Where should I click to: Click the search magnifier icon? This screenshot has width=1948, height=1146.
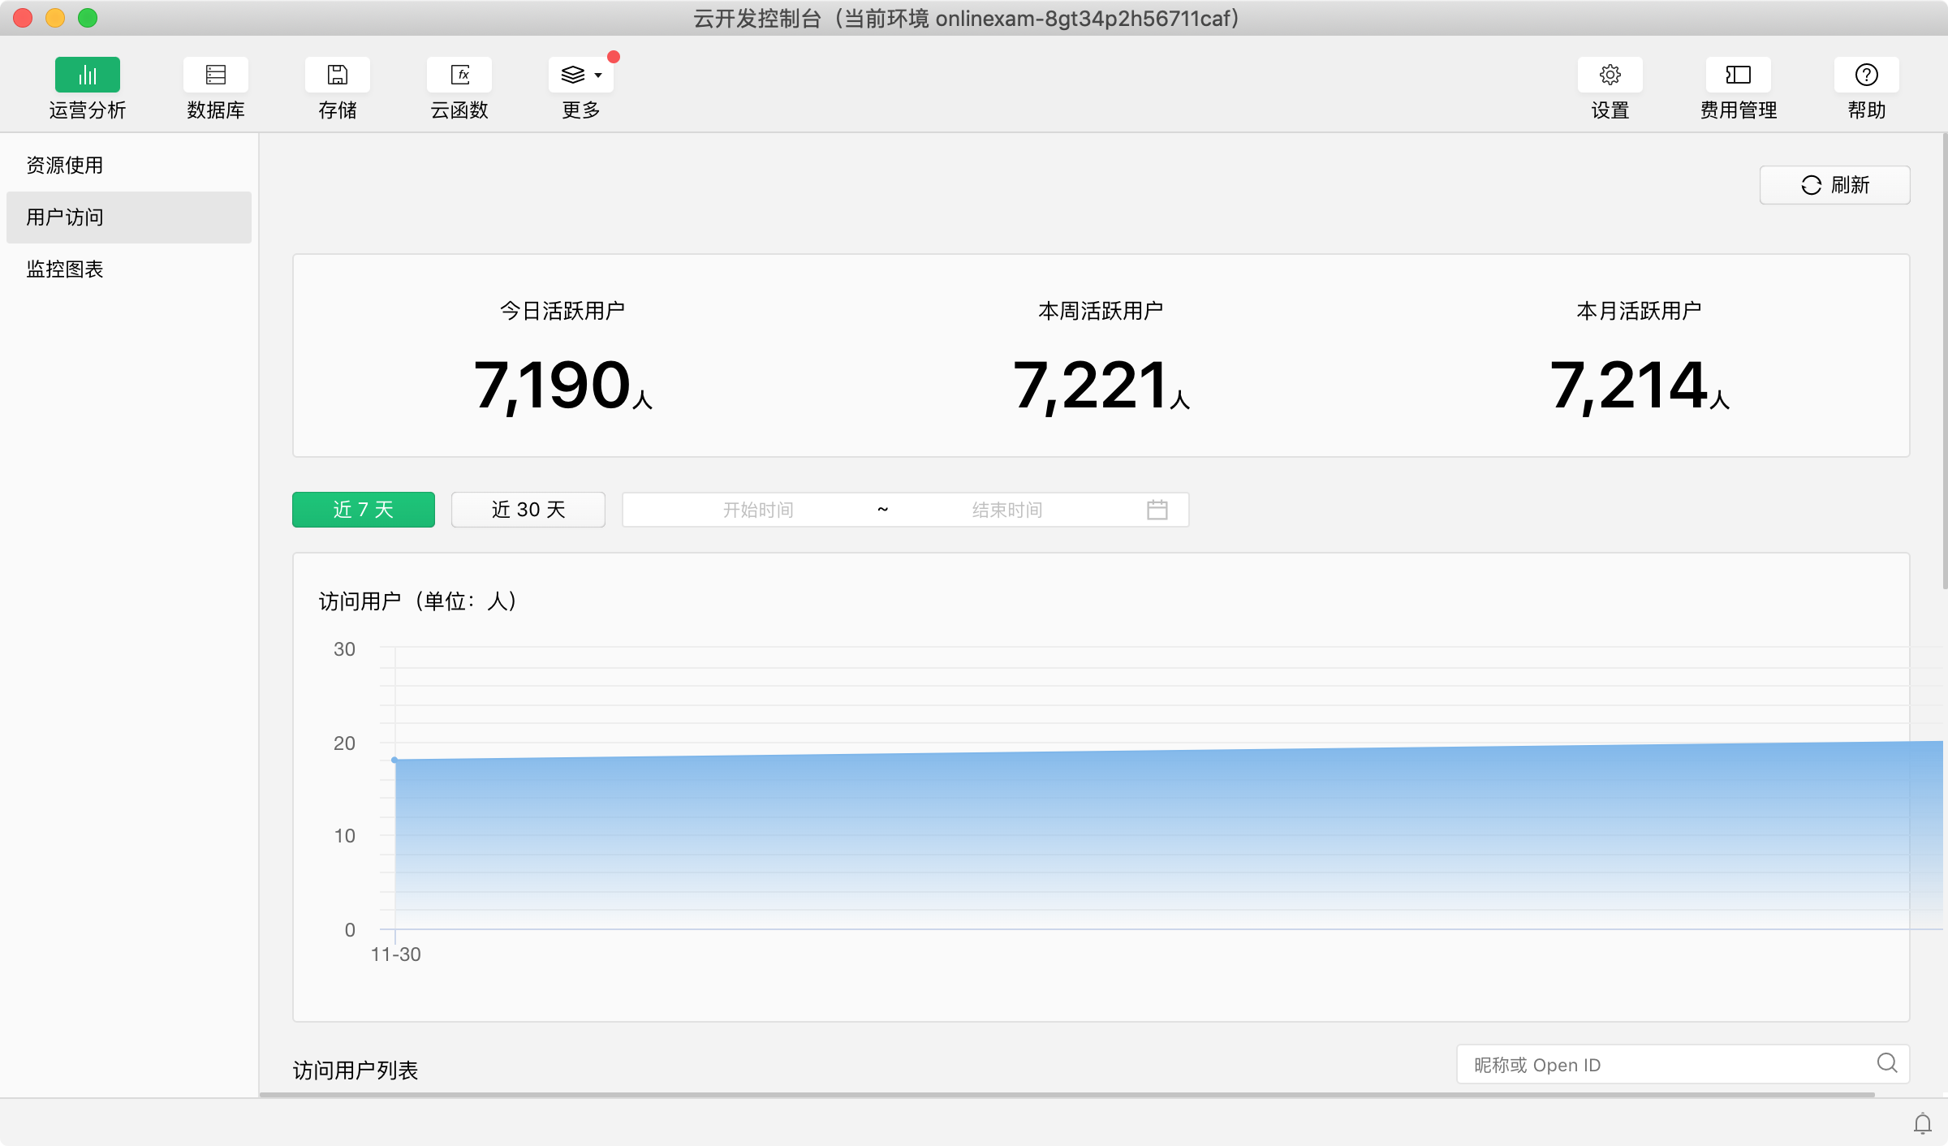tap(1886, 1063)
